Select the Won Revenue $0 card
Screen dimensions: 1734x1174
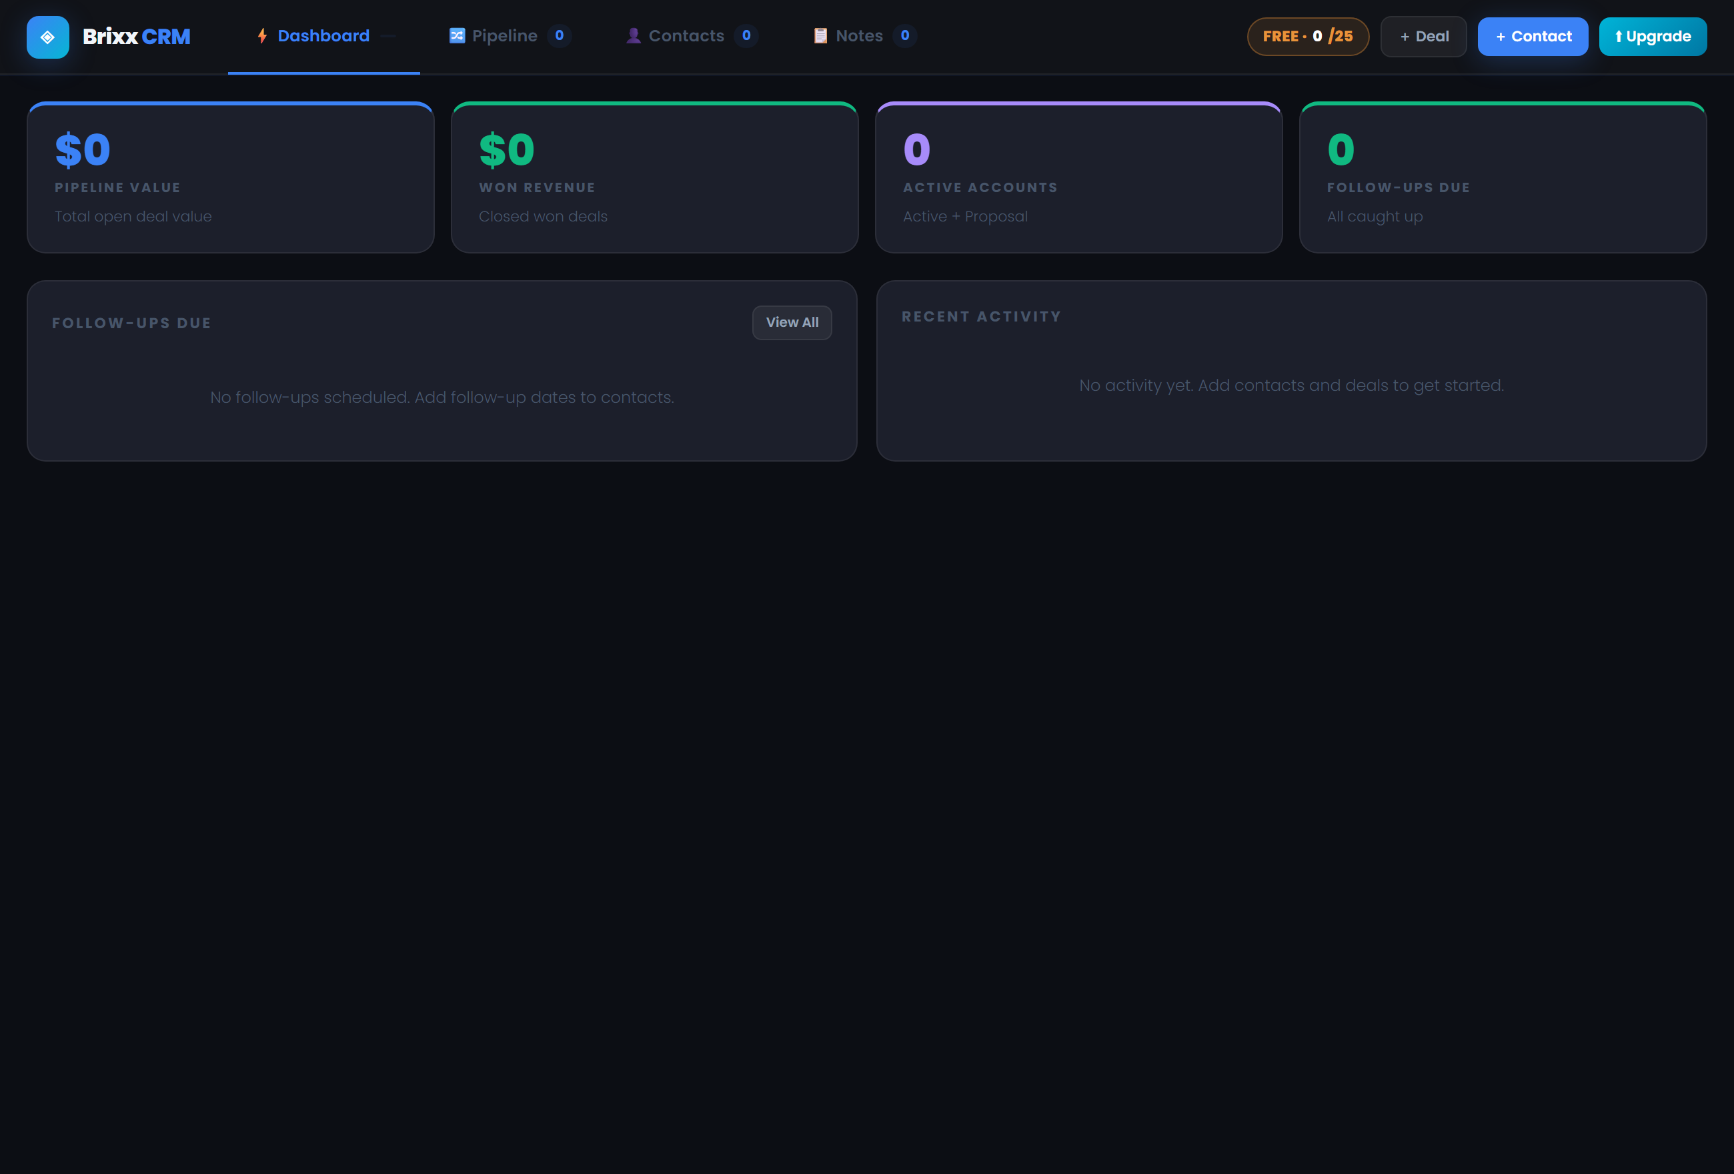tap(654, 177)
